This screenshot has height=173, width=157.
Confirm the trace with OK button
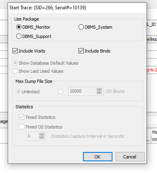[x=98, y=157]
